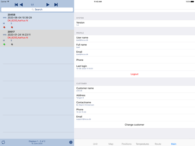The height and width of the screenshot is (146, 195).
Task: Click customer Email support@locus.dk row
Action: tap(135, 118)
